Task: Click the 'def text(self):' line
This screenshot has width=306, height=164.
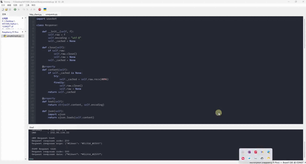Action: pyautogui.click(x=53, y=101)
